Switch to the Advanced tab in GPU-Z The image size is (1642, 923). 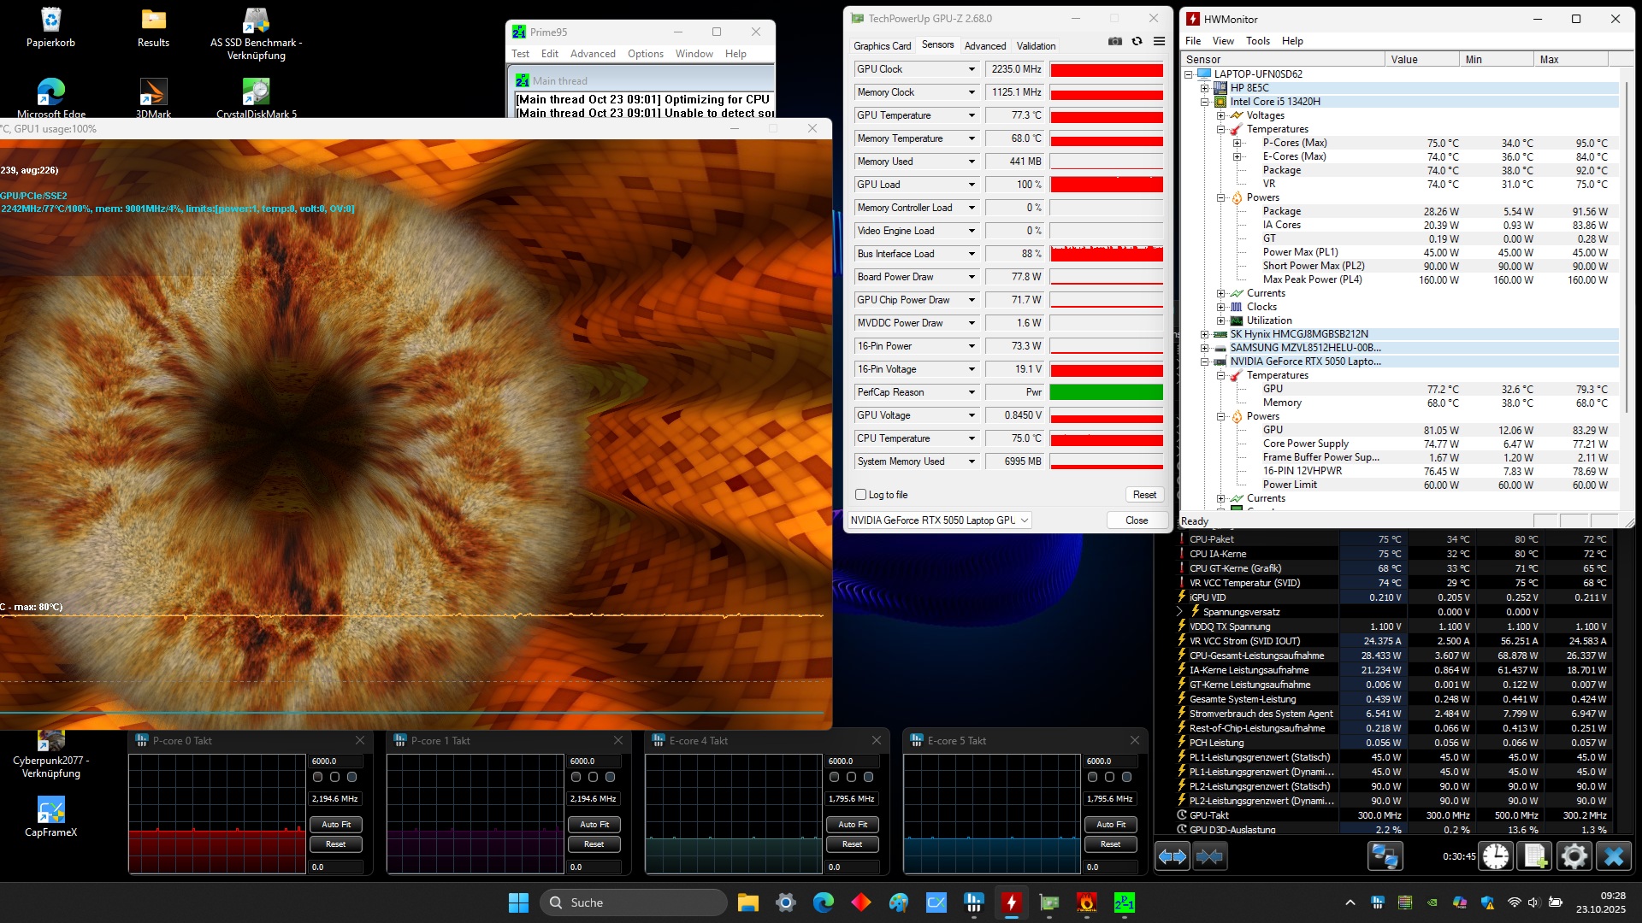[x=984, y=46]
